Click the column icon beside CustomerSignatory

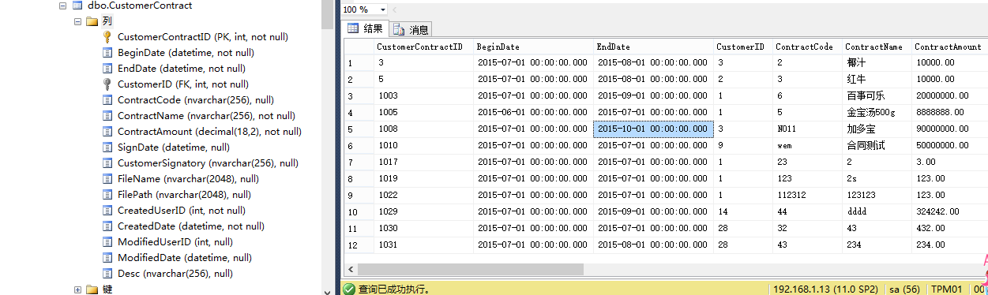(107, 163)
